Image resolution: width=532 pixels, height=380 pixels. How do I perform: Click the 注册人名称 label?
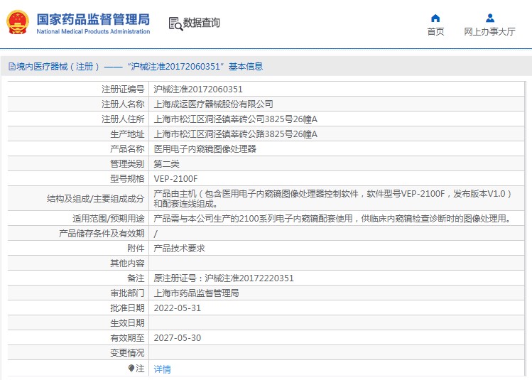[123, 104]
